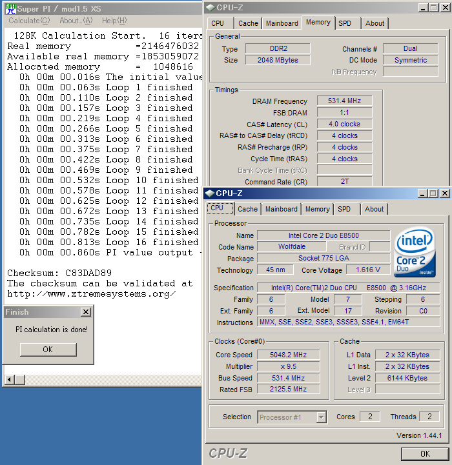Open About tab in front CPU-Z window
Screen dimensions: 452x465
point(375,210)
